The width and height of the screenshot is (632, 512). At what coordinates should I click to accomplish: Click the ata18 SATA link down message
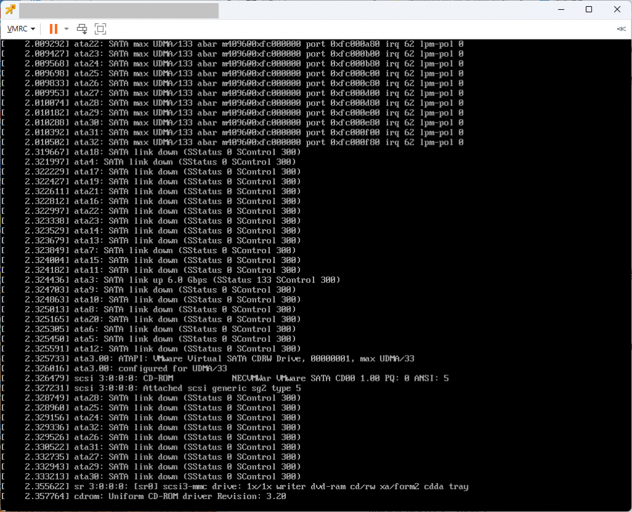[x=151, y=152]
